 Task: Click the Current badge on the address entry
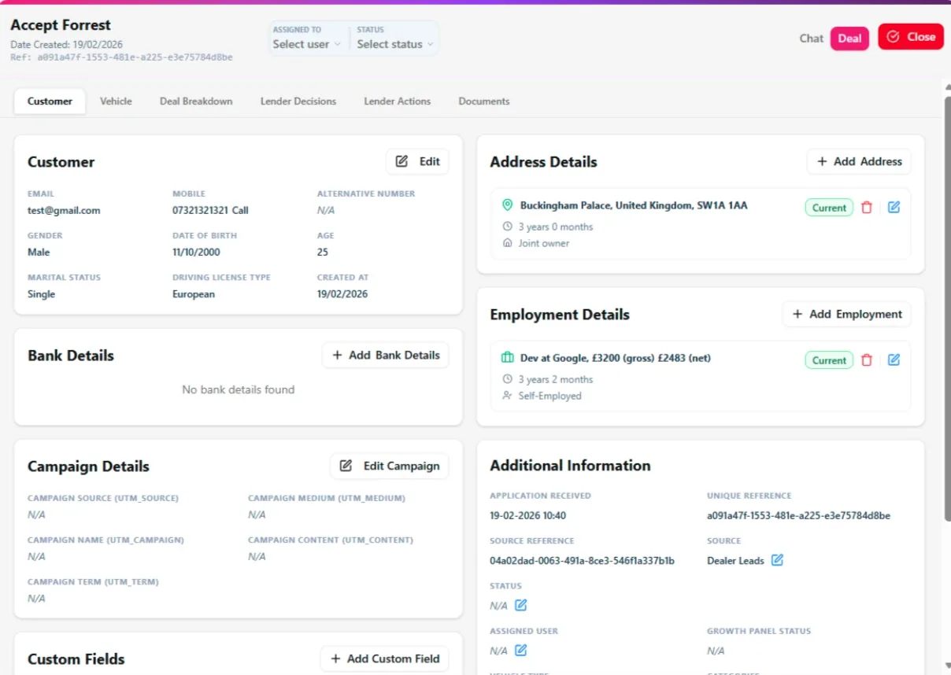coord(829,208)
